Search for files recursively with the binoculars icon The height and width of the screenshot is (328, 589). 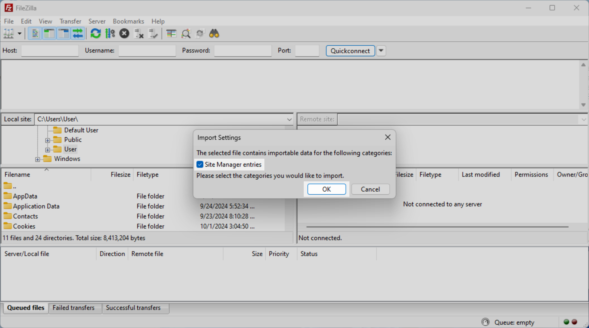[x=214, y=33]
